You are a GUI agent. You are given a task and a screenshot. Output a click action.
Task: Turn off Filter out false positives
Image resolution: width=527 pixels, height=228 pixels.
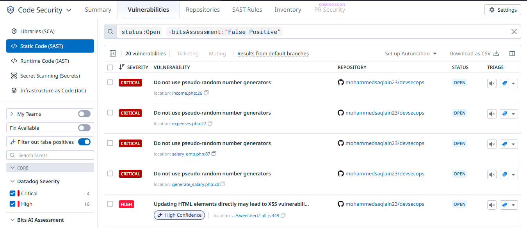[84, 142]
